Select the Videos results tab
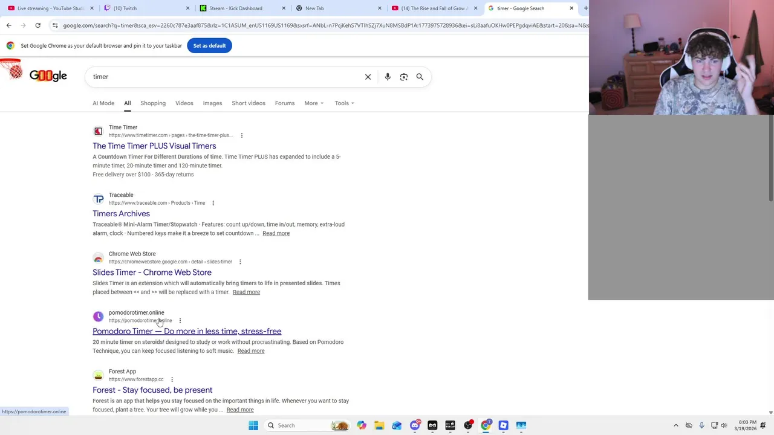 (x=184, y=103)
